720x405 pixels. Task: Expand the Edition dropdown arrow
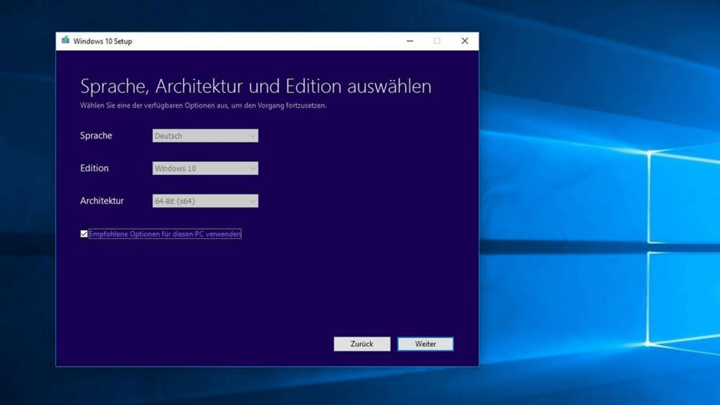pyautogui.click(x=253, y=168)
